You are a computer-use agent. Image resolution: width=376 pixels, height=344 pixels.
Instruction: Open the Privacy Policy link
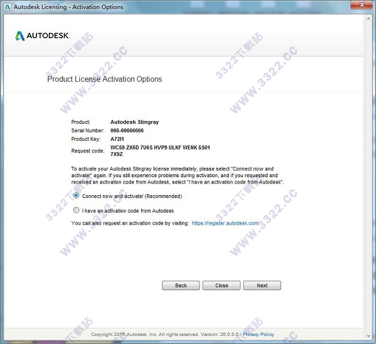(x=258, y=334)
